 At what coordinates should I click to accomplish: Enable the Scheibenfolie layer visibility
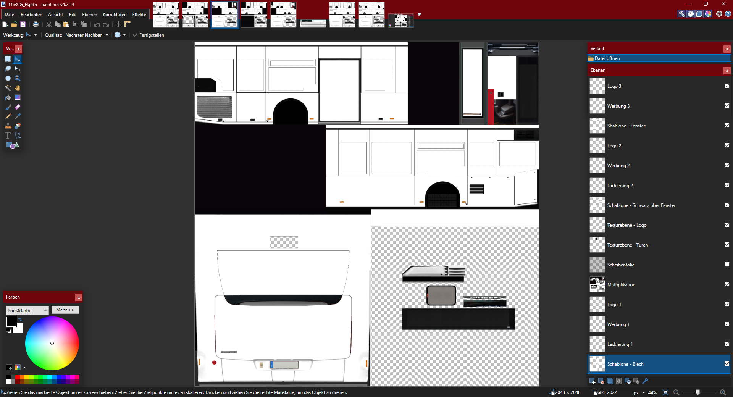tap(727, 265)
